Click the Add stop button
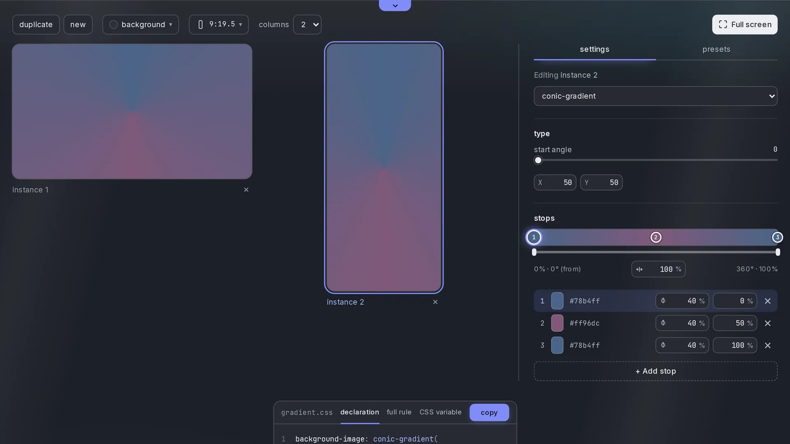This screenshot has width=790, height=444. [655, 371]
